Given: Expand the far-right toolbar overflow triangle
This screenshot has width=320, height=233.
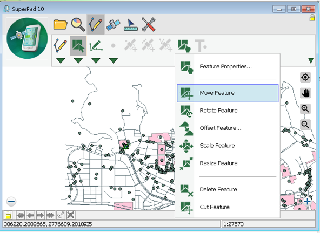Looking at the screenshot, I should coord(311,60).
